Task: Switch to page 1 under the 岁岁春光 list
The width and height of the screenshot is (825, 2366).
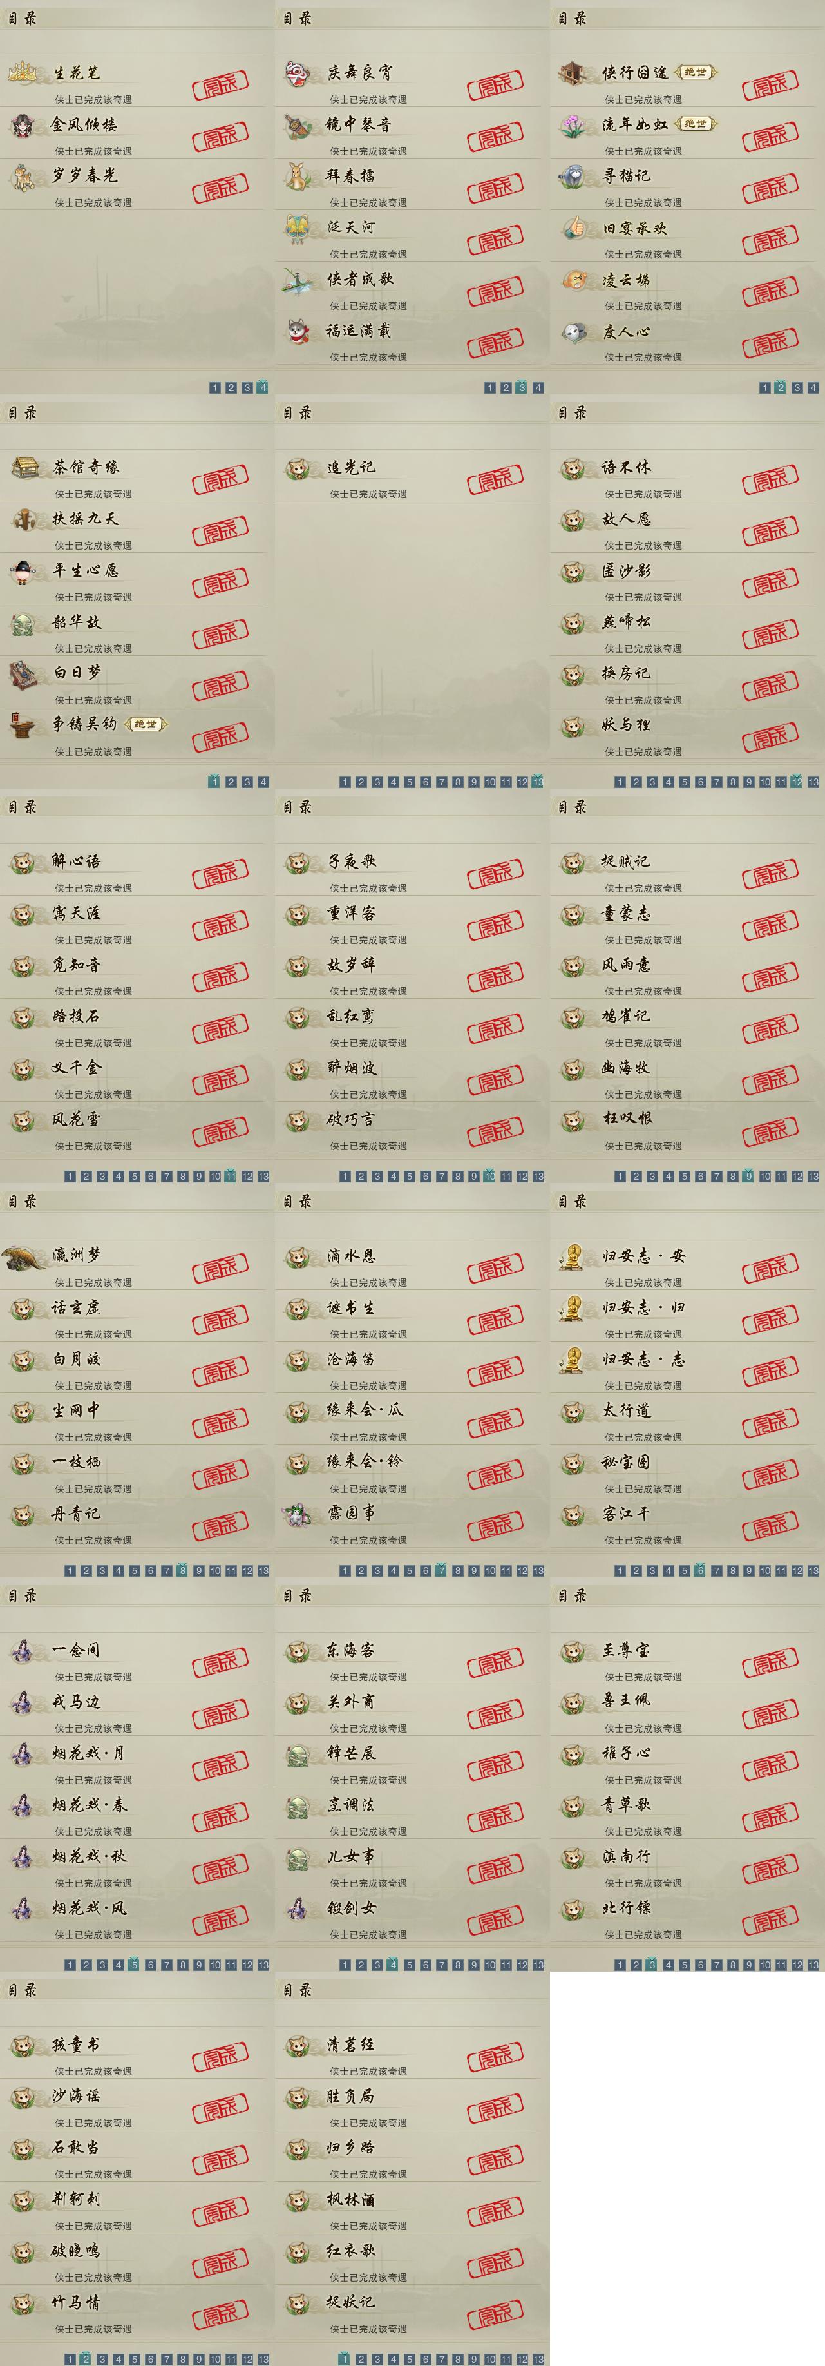Action: pyautogui.click(x=214, y=388)
